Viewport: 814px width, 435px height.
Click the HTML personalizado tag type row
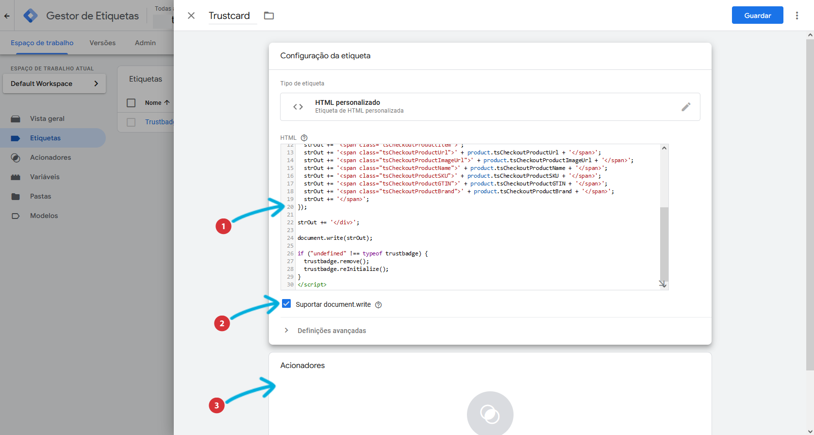pos(490,107)
